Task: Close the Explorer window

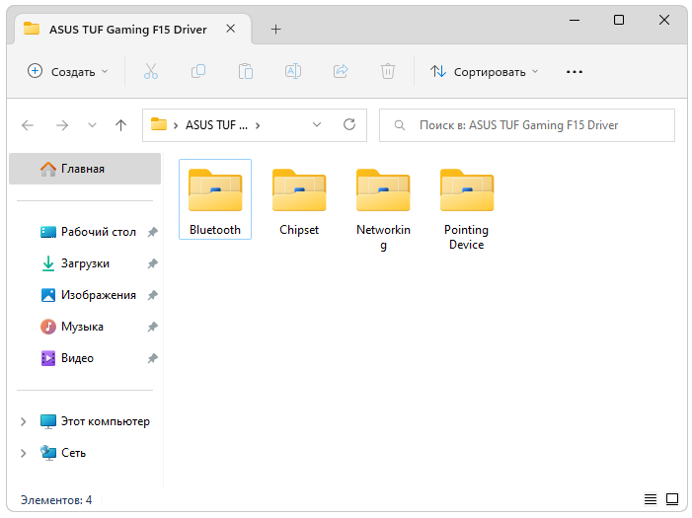Action: click(664, 20)
